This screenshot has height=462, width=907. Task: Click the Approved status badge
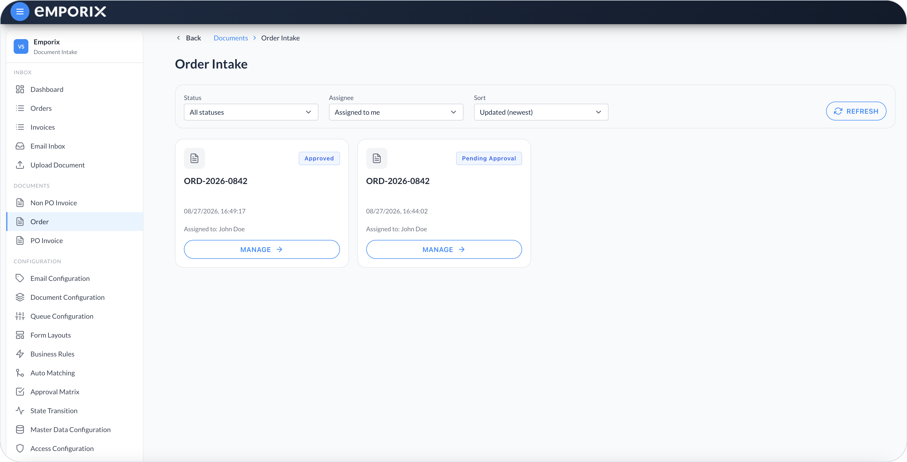[x=319, y=158]
